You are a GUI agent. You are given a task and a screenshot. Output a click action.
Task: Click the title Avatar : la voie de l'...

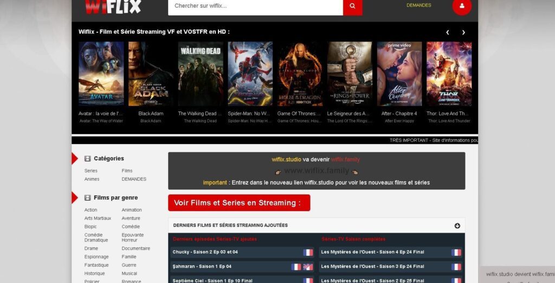coord(101,114)
